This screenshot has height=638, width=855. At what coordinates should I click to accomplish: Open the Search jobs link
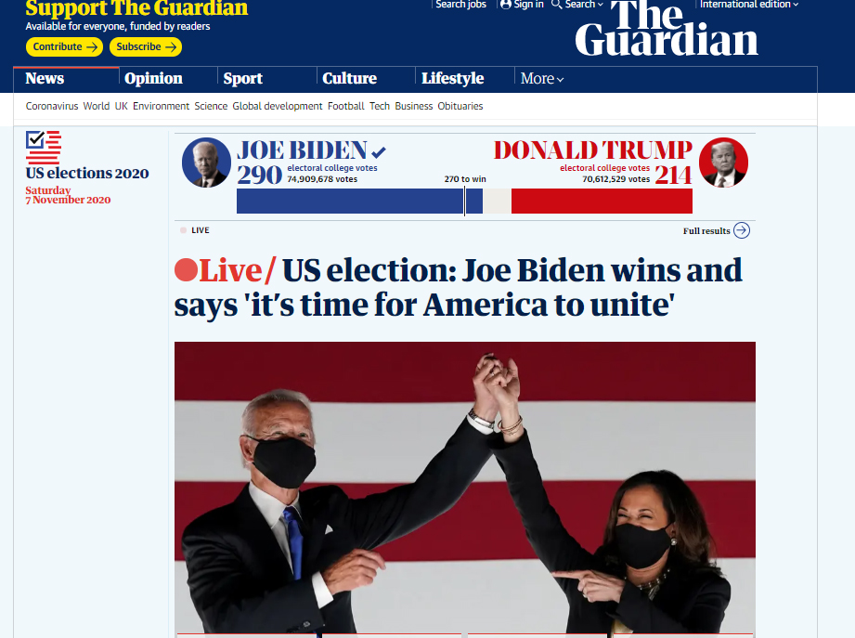tap(460, 5)
